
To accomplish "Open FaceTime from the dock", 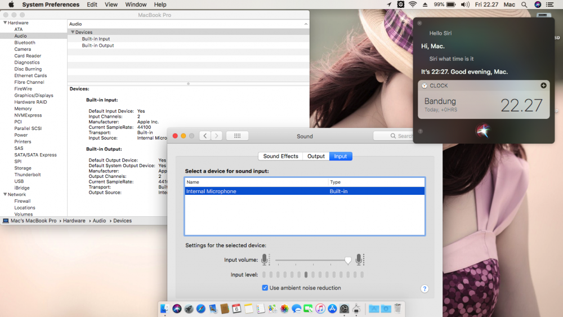I will (308, 309).
